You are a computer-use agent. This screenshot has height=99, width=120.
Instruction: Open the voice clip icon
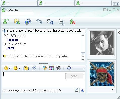(34, 68)
